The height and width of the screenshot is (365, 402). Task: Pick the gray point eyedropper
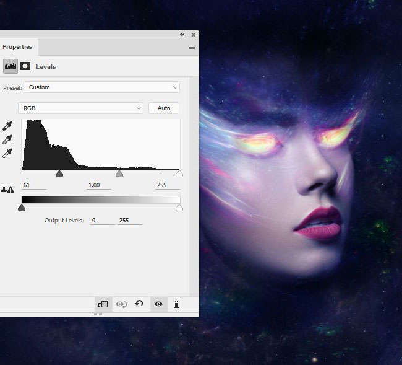tap(7, 139)
